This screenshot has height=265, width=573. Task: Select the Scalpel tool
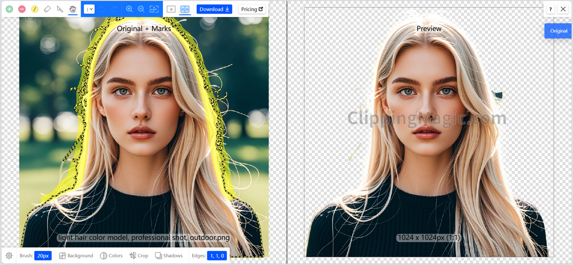click(60, 9)
